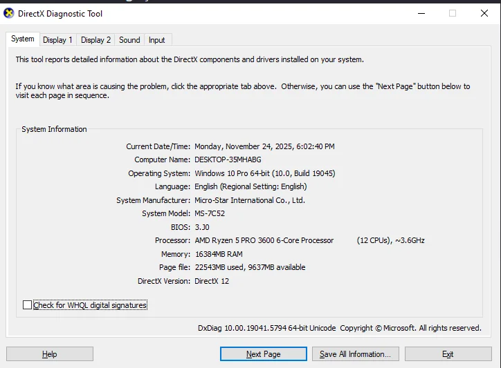The image size is (501, 368).
Task: Minimize the DirectX Diagnostic Tool window
Action: 421,13
